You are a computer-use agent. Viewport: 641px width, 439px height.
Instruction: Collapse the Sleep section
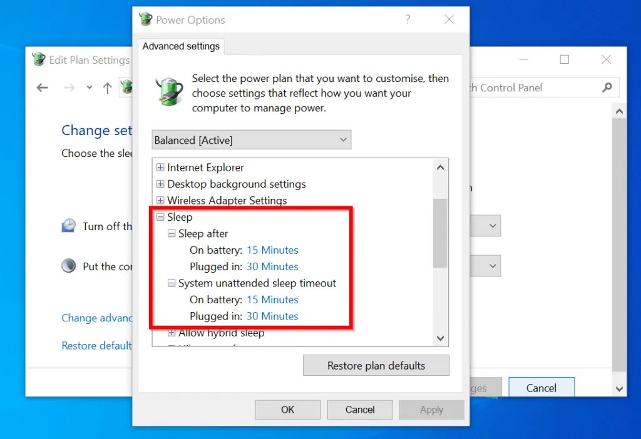pos(160,216)
